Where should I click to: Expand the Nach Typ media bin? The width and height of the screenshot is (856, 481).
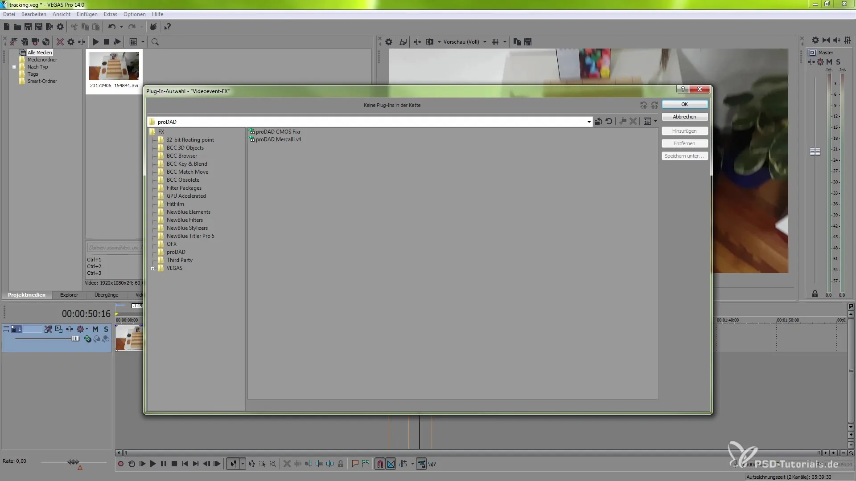(x=14, y=67)
